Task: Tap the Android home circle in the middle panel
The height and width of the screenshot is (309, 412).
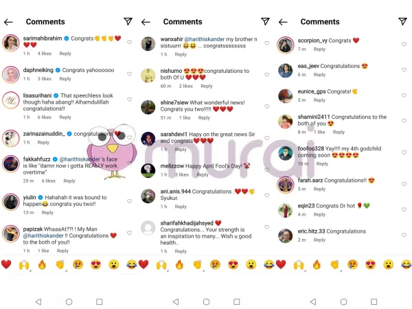Action: (x=206, y=301)
